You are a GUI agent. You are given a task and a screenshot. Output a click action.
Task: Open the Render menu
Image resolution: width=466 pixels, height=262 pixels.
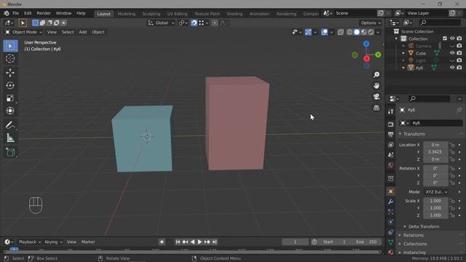pyautogui.click(x=44, y=13)
